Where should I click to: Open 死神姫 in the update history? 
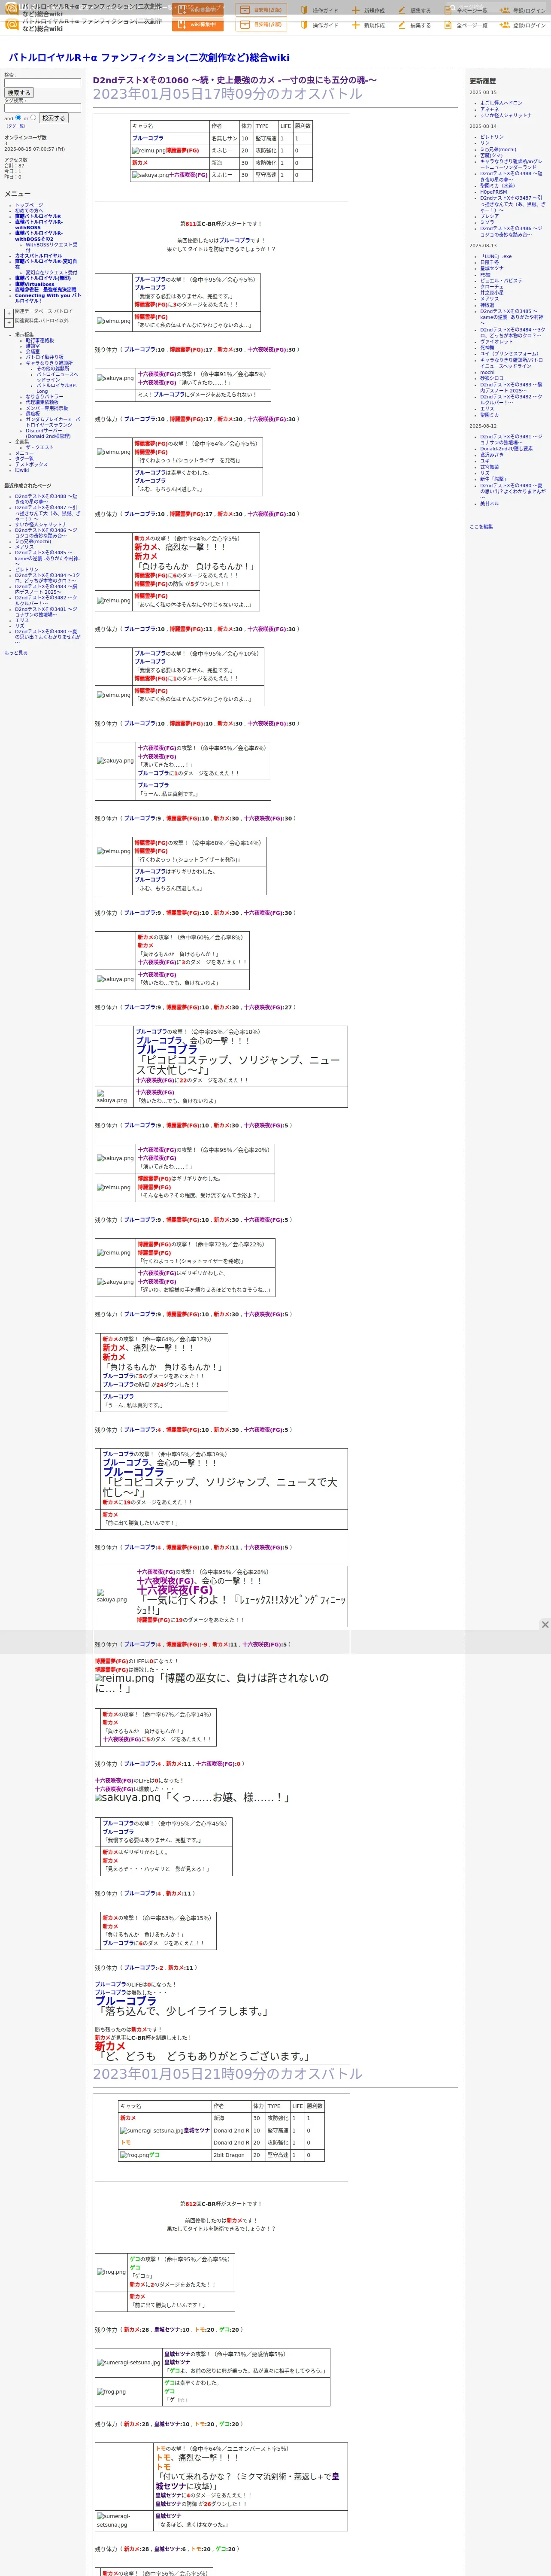tap(487, 348)
